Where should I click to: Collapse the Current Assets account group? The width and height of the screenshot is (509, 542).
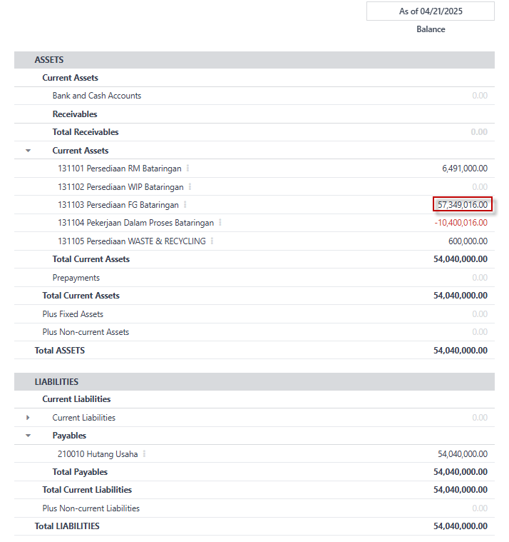[x=28, y=151]
